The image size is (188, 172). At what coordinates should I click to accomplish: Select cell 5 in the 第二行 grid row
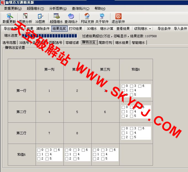pyautogui.click(x=77, y=112)
